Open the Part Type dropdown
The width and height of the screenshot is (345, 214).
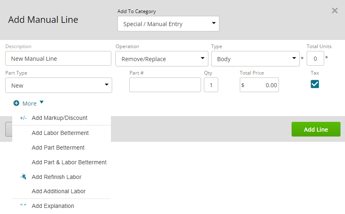tap(59, 85)
